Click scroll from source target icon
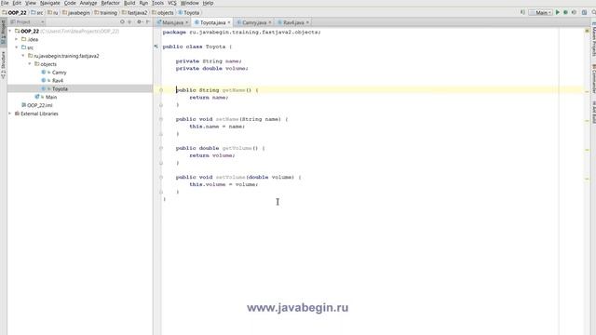This screenshot has width=596, height=335. point(122,22)
